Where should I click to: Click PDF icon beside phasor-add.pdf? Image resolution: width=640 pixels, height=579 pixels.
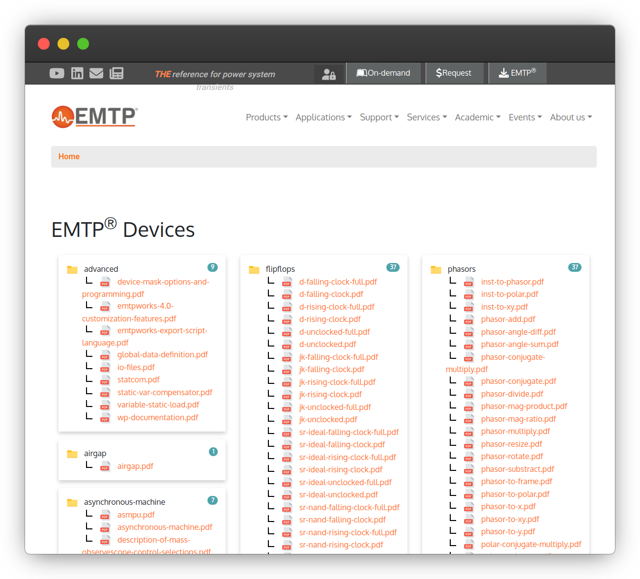(469, 319)
